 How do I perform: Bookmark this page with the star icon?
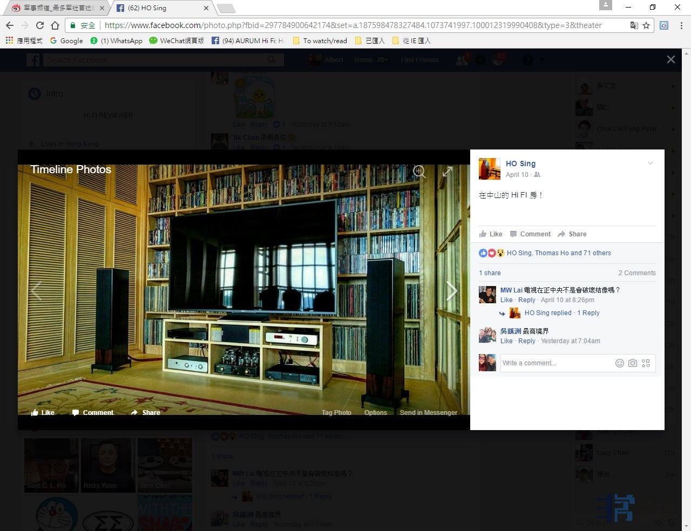coord(646,25)
